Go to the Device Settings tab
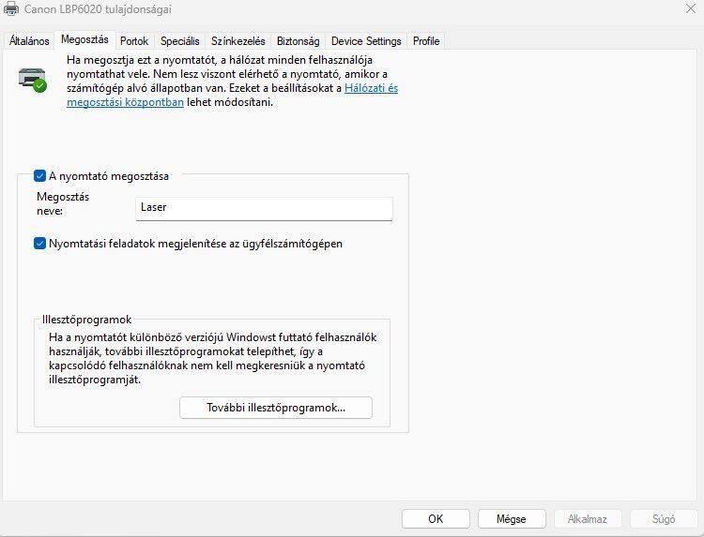 point(366,41)
